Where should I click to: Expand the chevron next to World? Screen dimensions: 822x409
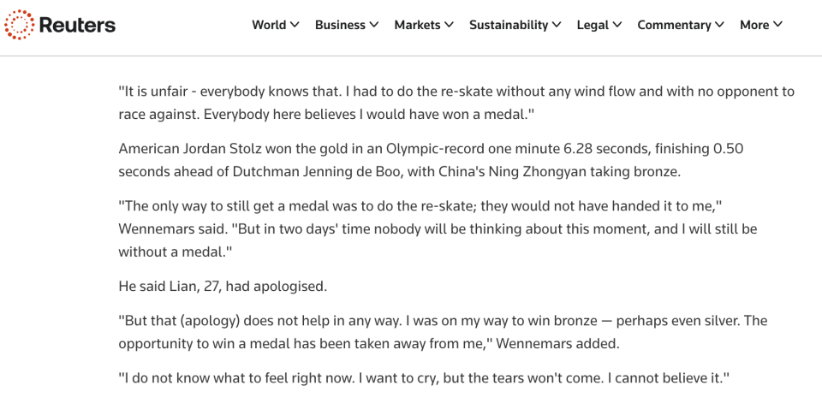coord(295,25)
